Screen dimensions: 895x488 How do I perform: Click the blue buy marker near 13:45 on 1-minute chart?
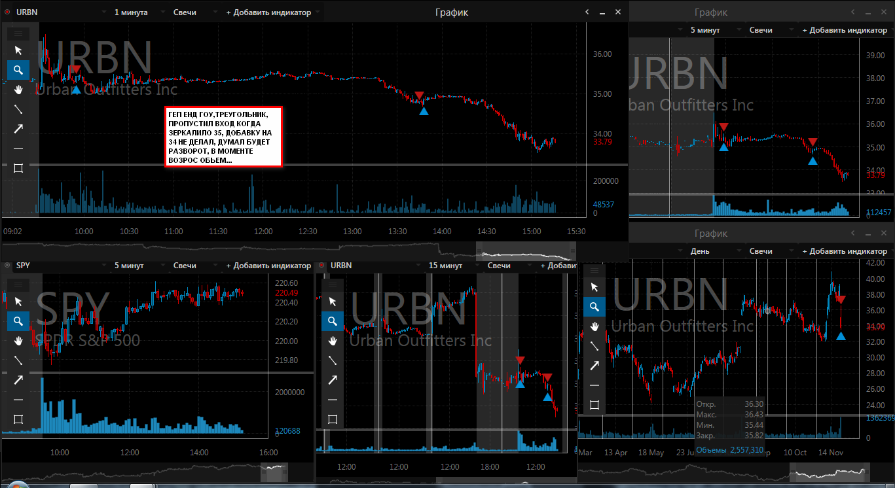pos(424,111)
